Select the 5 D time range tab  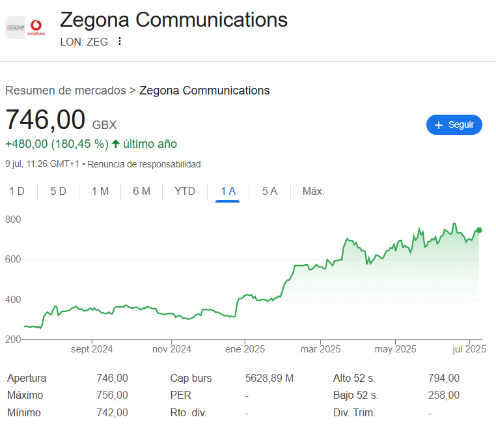[59, 191]
